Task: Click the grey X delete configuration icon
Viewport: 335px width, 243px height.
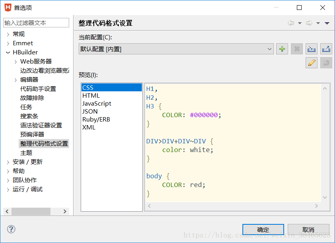Action: pos(297,49)
